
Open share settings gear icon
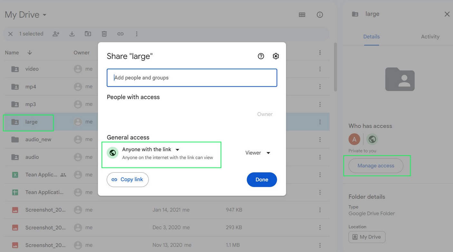(x=276, y=56)
